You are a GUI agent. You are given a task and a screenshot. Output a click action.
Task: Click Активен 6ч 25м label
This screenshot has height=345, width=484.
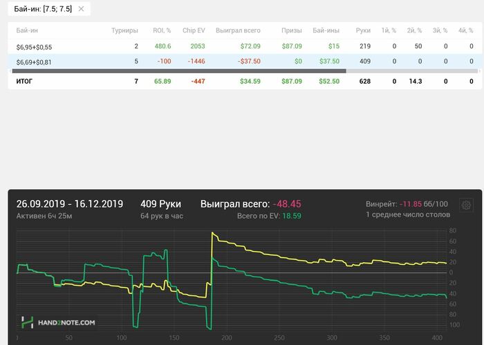pos(44,216)
